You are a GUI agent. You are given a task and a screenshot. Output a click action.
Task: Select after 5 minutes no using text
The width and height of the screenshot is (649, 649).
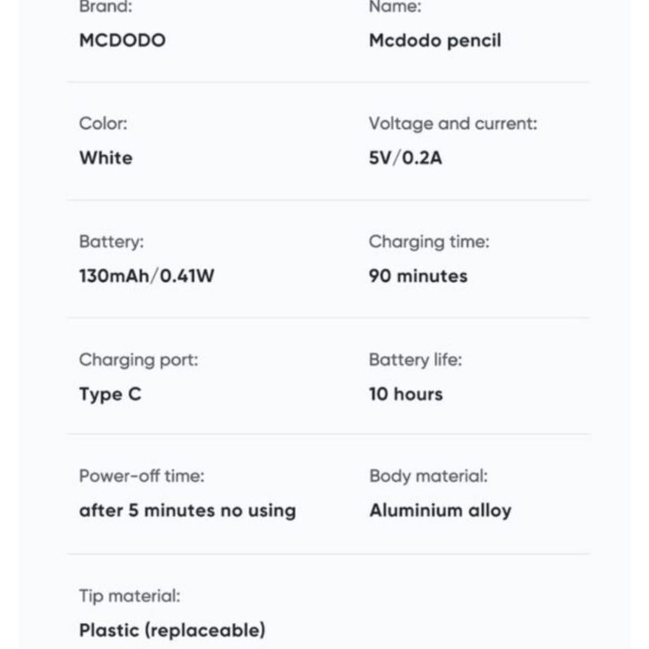[188, 511]
